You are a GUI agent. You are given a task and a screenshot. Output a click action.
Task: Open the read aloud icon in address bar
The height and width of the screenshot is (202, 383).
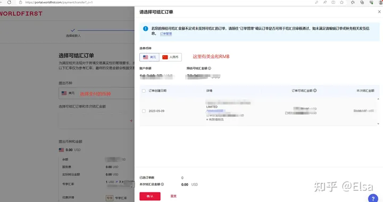coord(325,2)
